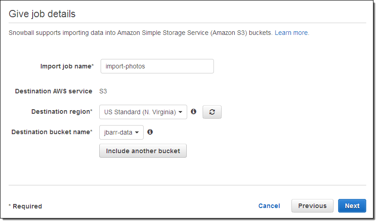Focus the Import job name field
The height and width of the screenshot is (223, 378).
click(157, 66)
